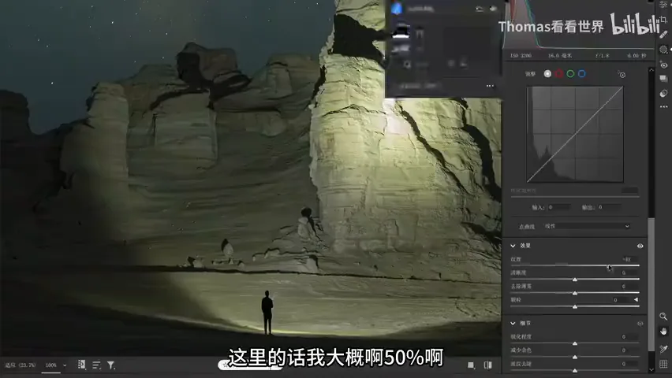Select the green curve channel
Viewport: 672px width, 378px height.
(570, 74)
